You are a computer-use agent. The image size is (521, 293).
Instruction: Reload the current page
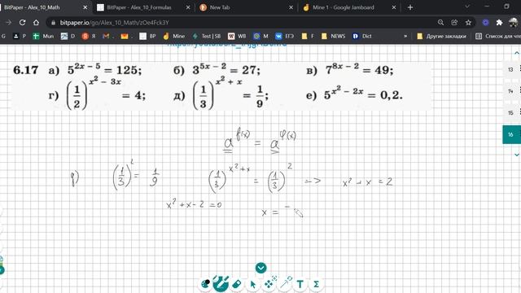point(22,23)
